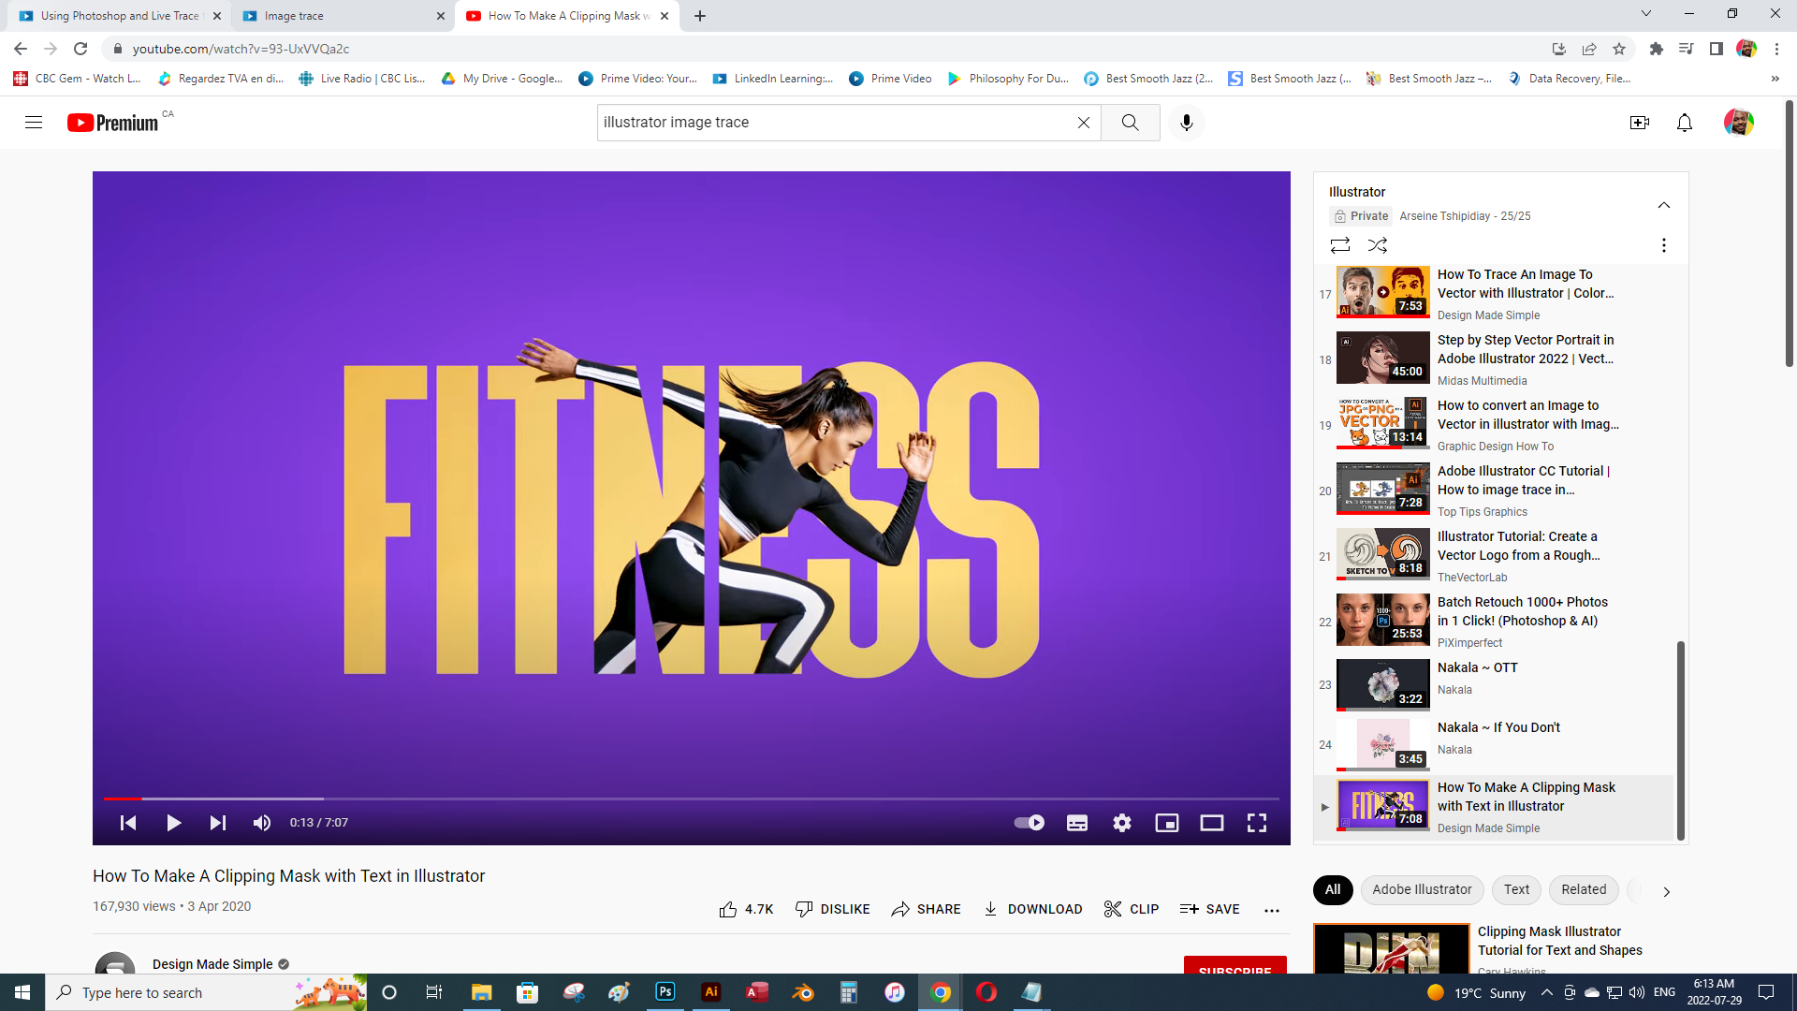Enter fullscreen mode in video player
Screen dimensions: 1797x1011
tap(1256, 823)
